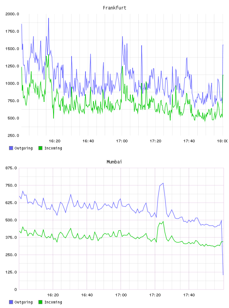The height and width of the screenshot is (308, 229).
Task: Click the 18:00 time label on Frankfurt chart
Action: tap(222, 141)
